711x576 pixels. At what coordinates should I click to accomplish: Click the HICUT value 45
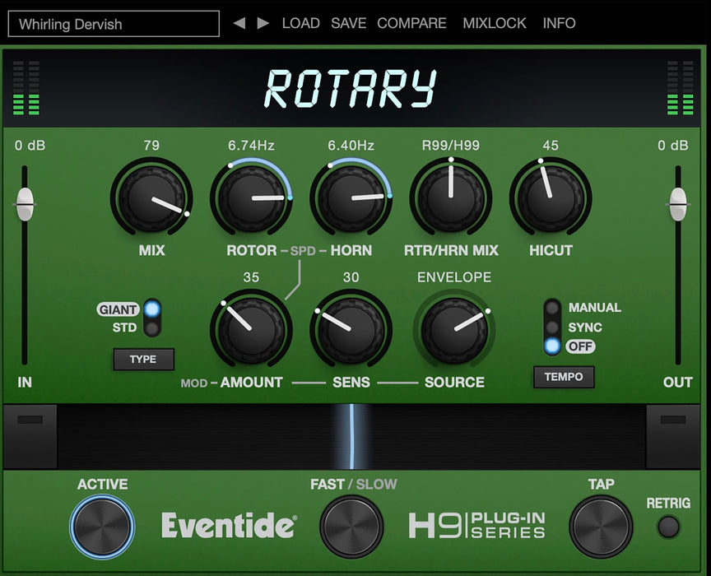(551, 145)
